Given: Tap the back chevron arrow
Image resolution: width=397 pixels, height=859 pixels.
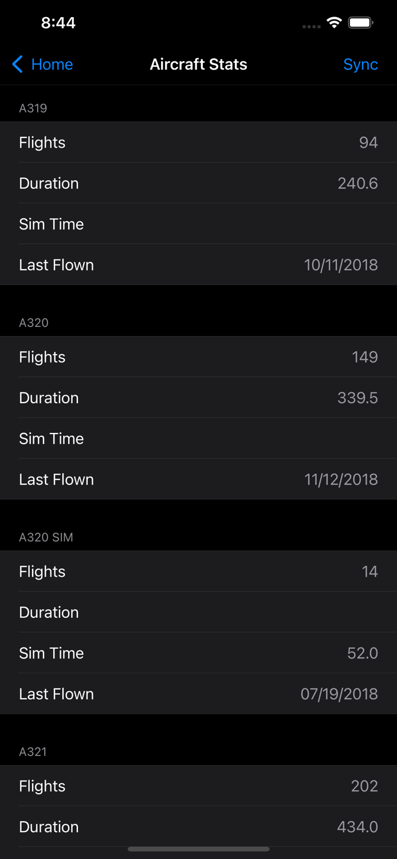Looking at the screenshot, I should [17, 64].
